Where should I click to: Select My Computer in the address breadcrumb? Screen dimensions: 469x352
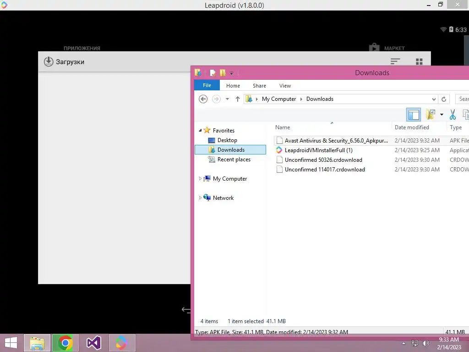click(279, 99)
